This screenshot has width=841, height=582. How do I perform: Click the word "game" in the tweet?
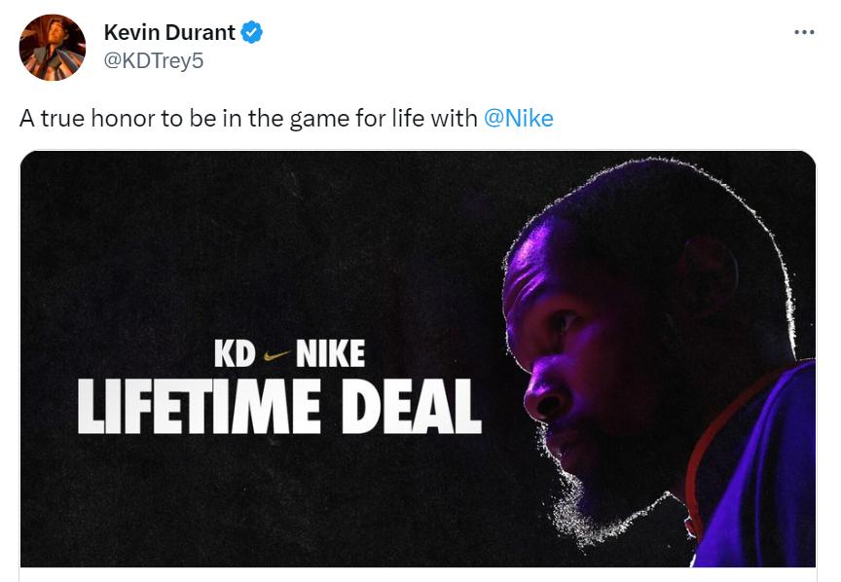point(291,119)
